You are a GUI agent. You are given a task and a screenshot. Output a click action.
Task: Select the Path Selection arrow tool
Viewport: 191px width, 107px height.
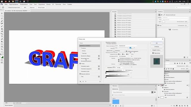[2, 42]
